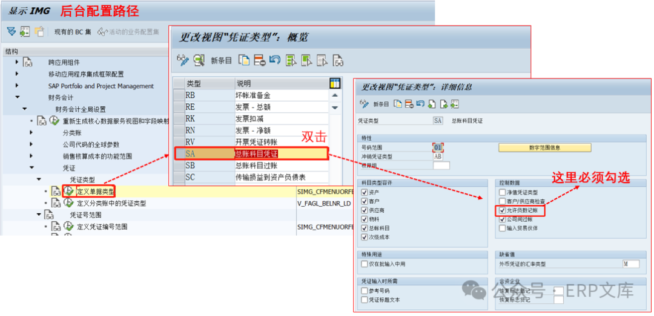This screenshot has height=316, width=654.
Task: Open the table column settings icon
Action: 335,83
